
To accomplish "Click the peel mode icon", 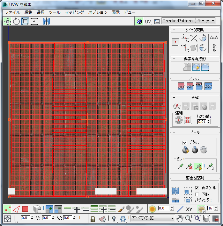I will point(195,150).
